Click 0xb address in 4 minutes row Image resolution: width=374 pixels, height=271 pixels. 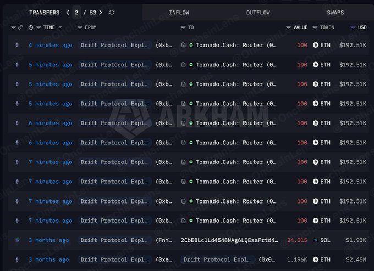click(164, 45)
